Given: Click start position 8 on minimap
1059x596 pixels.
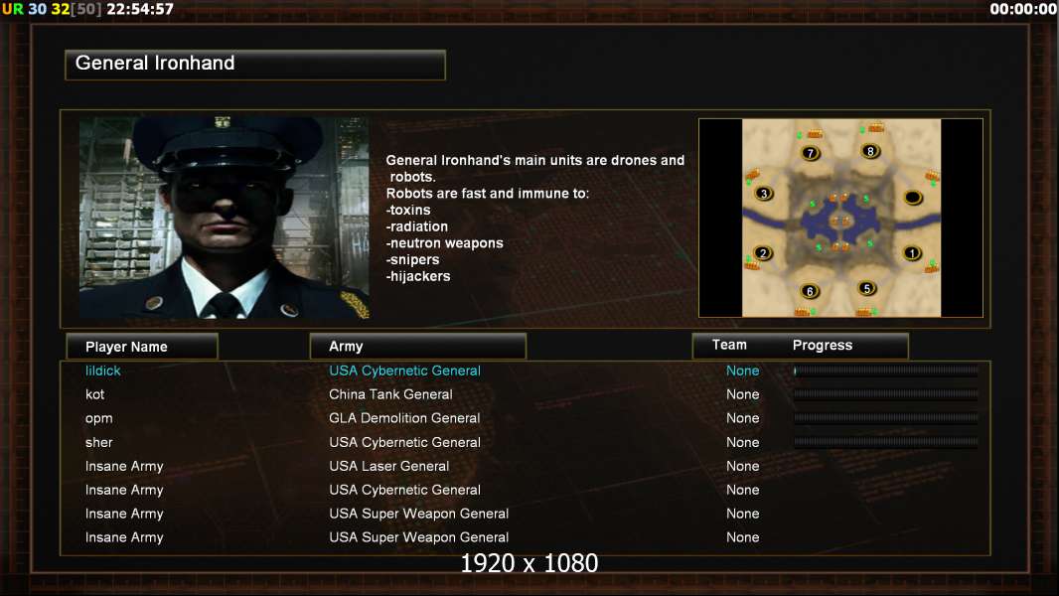Looking at the screenshot, I should click(870, 151).
